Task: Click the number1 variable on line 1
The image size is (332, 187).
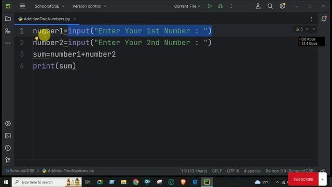Action: (x=48, y=31)
